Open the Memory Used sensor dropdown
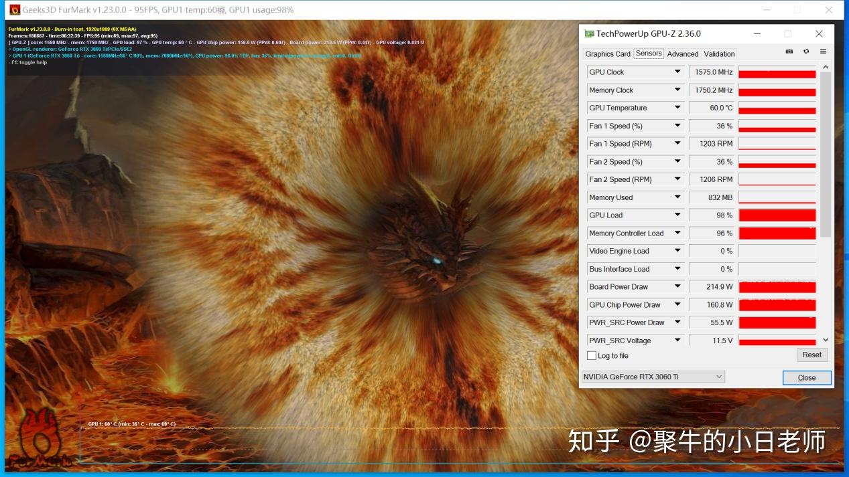Screen dimensions: 849x477 (677, 197)
